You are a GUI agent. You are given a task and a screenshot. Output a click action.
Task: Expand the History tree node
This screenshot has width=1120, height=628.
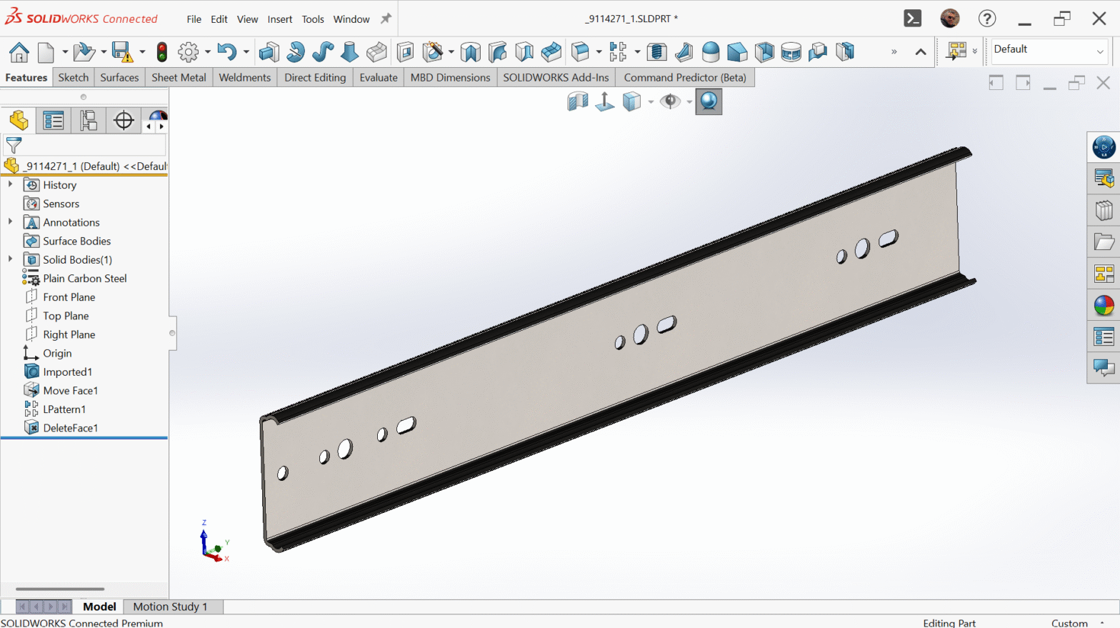point(10,184)
